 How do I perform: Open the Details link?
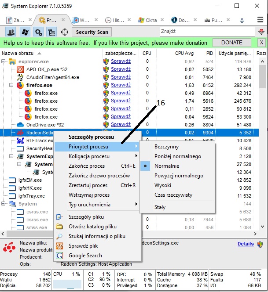point(246,244)
